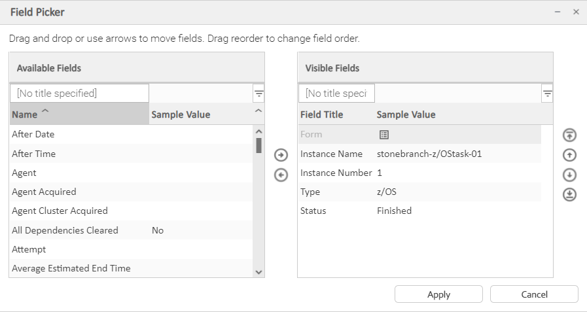Click the move-right arrow to add field
The width and height of the screenshot is (587, 312).
tap(281, 155)
